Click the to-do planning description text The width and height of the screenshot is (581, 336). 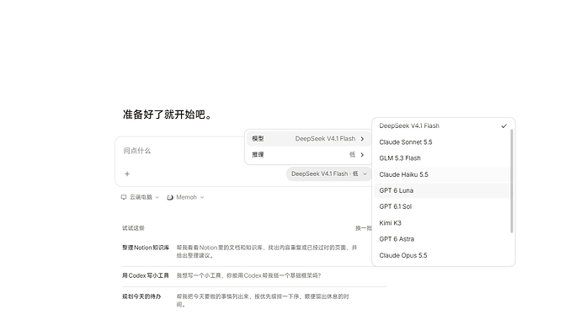point(263,301)
